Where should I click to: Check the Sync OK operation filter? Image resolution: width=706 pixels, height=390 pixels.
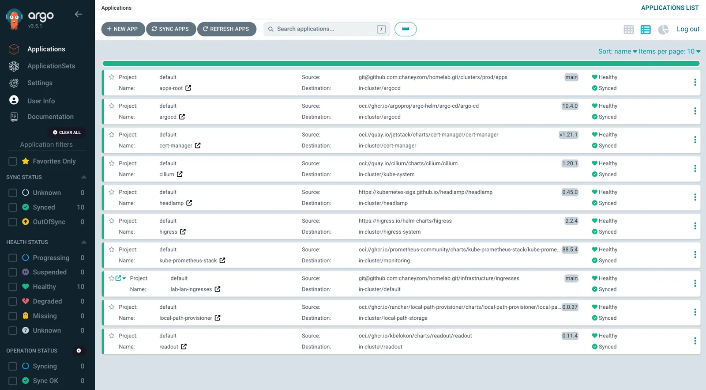click(13, 381)
